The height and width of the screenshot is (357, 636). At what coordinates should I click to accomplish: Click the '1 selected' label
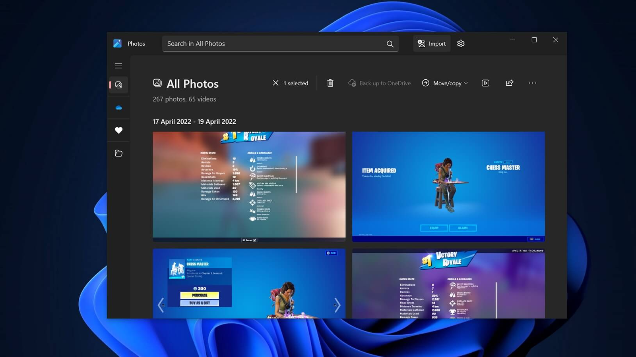(296, 83)
